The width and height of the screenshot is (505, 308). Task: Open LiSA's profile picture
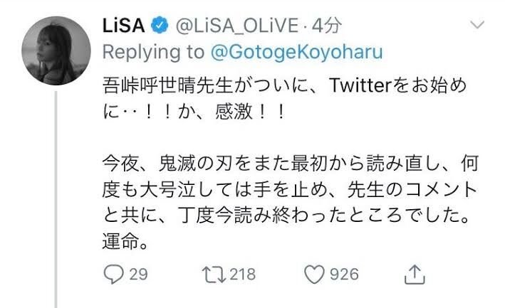(x=56, y=51)
